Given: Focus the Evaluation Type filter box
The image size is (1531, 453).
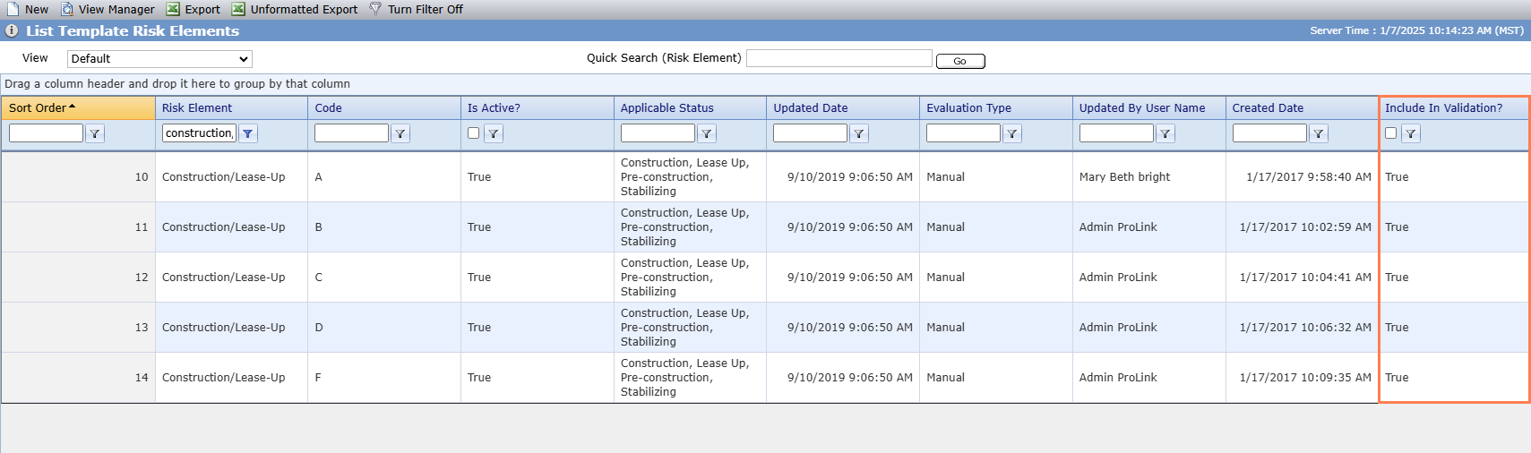Looking at the screenshot, I should coord(963,132).
